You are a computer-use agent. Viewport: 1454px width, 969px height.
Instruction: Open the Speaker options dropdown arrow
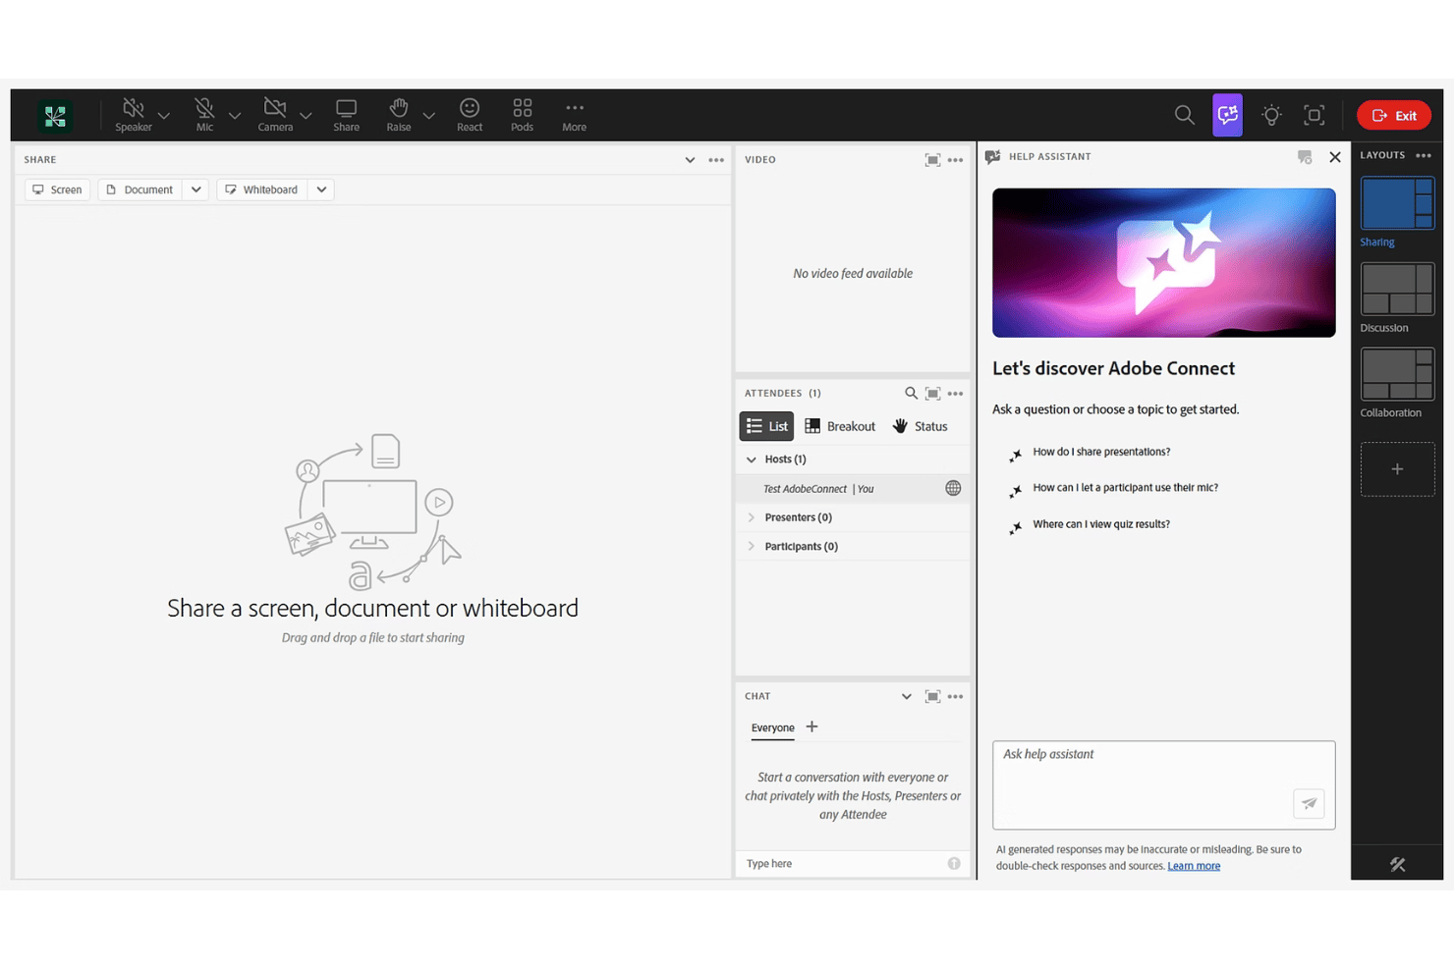click(164, 116)
